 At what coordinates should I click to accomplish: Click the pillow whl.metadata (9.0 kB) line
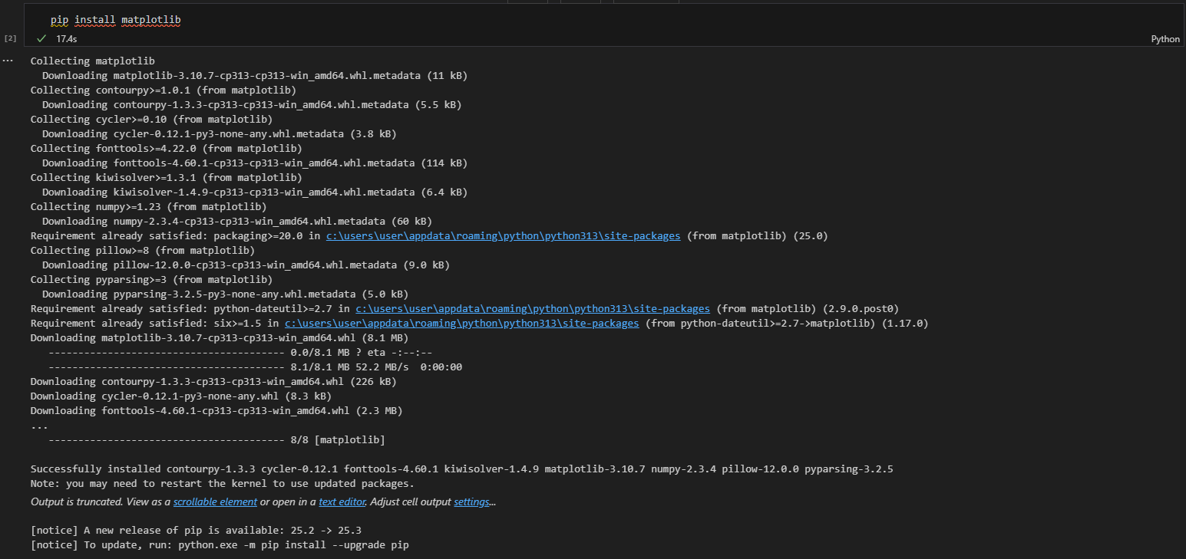point(246,265)
